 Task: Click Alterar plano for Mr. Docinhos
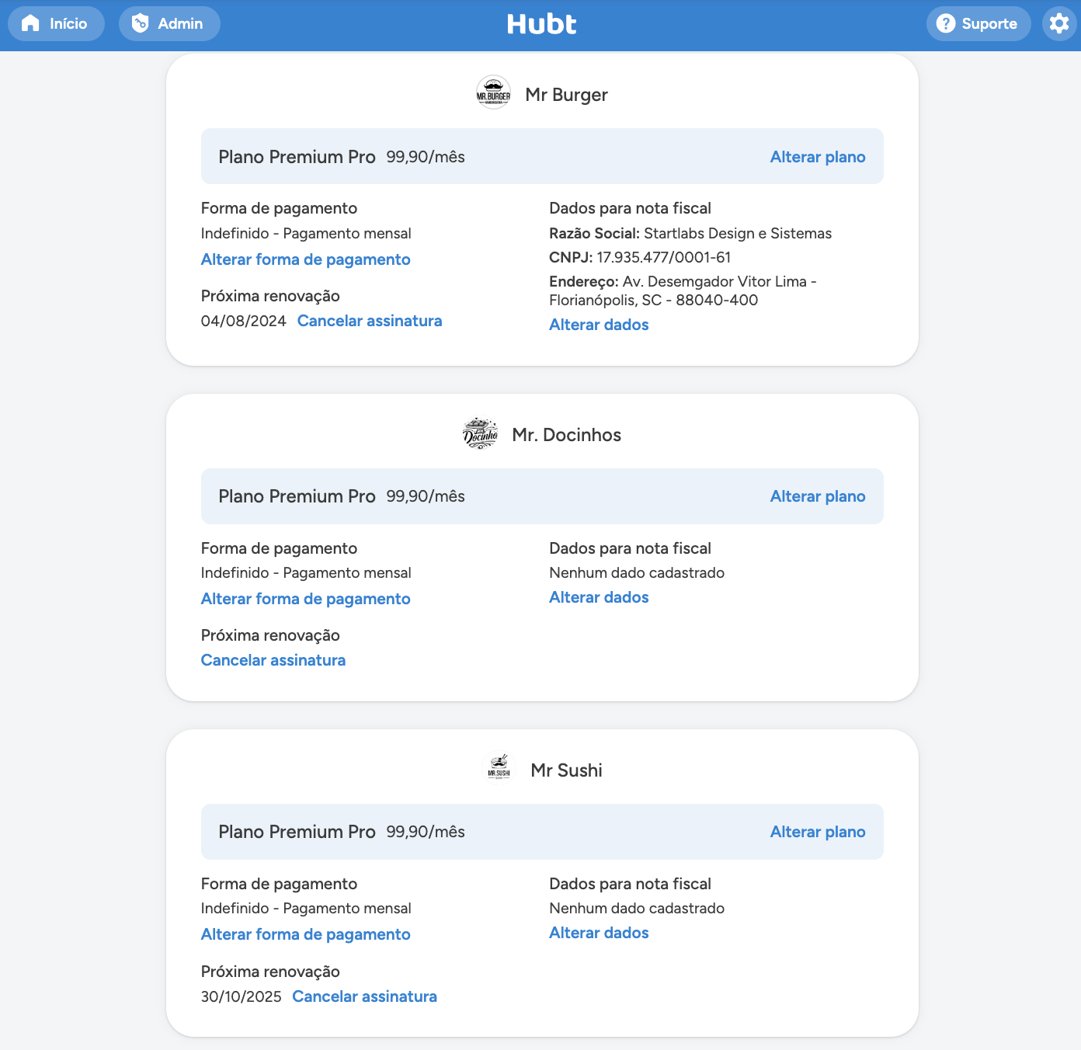(818, 496)
